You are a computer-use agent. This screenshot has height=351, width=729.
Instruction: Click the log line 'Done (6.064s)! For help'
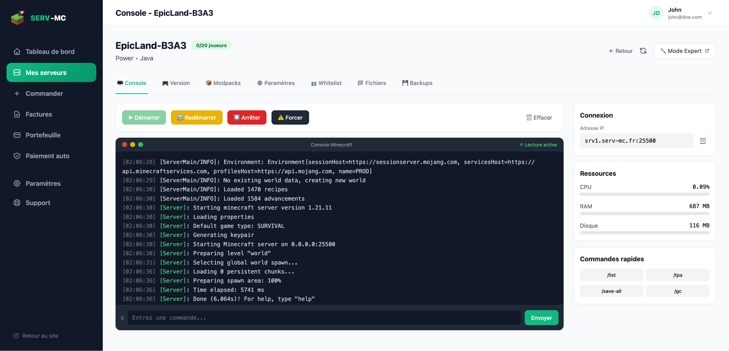coord(218,299)
